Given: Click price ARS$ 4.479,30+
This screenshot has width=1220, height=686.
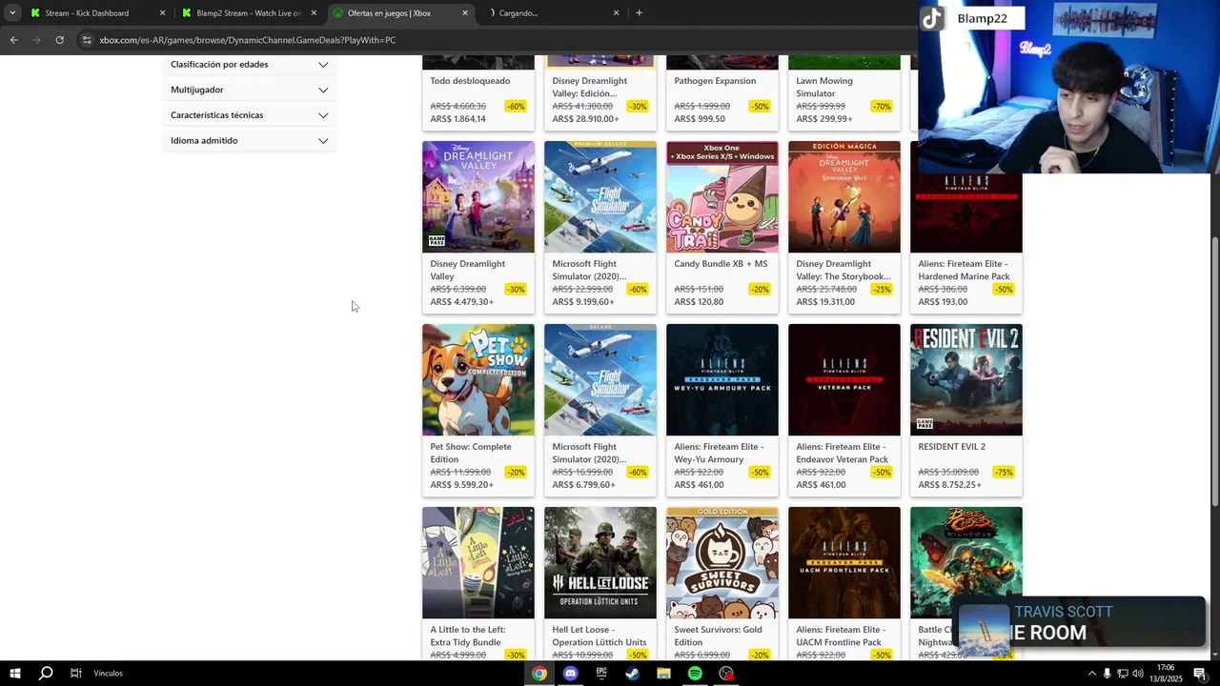Looking at the screenshot, I should tap(462, 302).
